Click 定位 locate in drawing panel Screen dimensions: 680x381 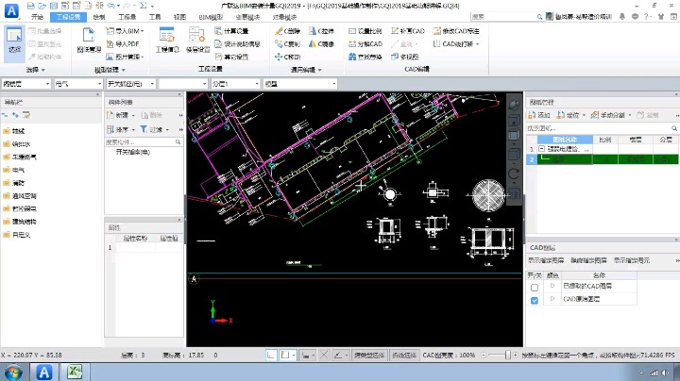click(x=569, y=115)
